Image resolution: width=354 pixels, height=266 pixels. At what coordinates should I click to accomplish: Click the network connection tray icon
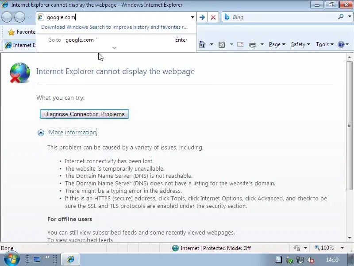300,260
